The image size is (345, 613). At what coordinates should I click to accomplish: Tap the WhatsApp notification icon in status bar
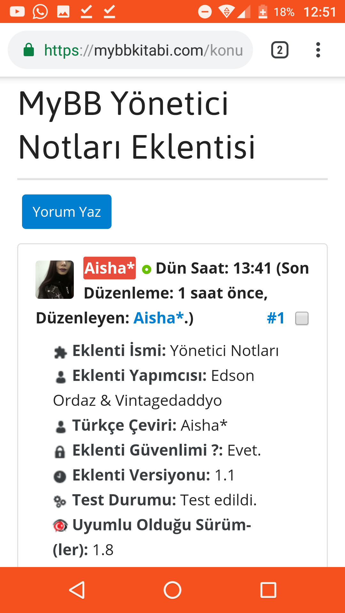tap(40, 12)
